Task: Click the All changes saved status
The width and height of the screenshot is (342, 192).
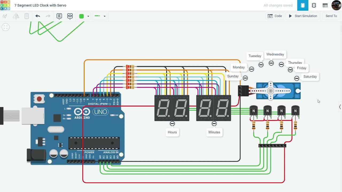Action: [x=278, y=5]
